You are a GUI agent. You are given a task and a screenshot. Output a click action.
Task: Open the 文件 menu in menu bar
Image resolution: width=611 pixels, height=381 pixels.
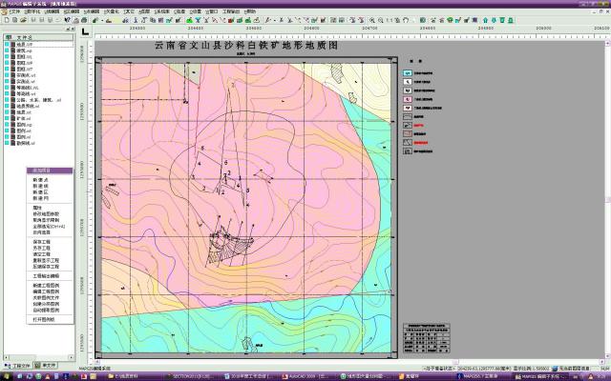pos(13,10)
